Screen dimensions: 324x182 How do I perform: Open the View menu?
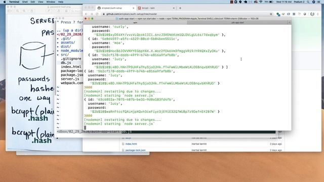coord(40,2)
